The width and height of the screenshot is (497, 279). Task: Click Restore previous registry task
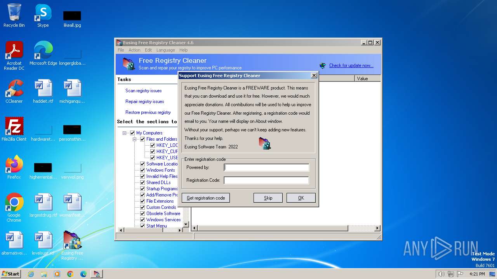(148, 112)
